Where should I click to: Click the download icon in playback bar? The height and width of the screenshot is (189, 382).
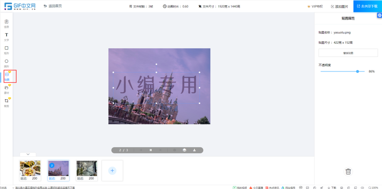194,150
